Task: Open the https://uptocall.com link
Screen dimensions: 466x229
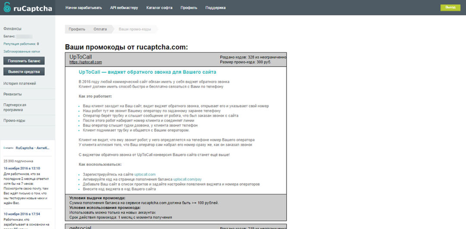Action: [85, 62]
